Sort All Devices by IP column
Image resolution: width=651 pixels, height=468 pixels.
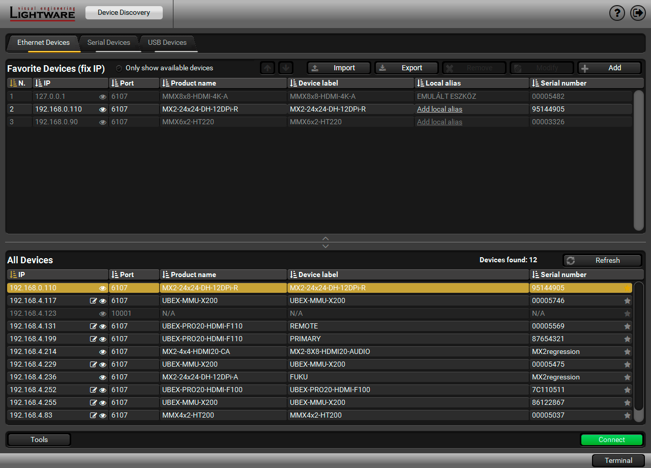tap(57, 274)
